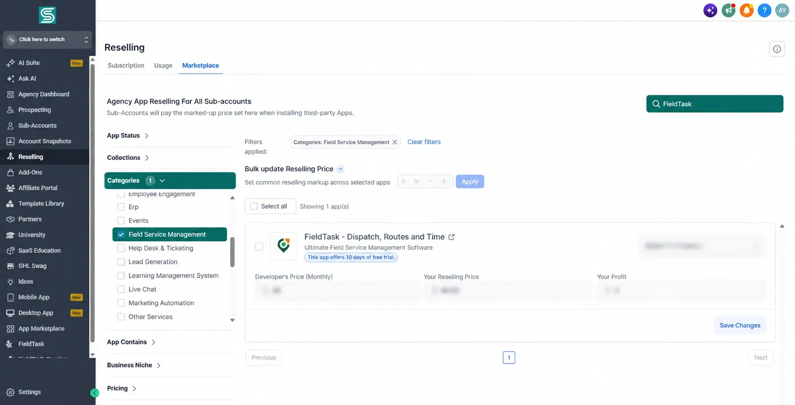This screenshot has width=795, height=405.
Task: Open the GHL Swag store icon
Action: [10, 266]
